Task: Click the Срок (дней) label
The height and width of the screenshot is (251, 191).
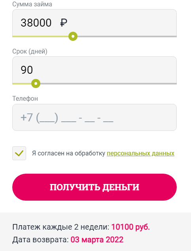Action: click(30, 52)
